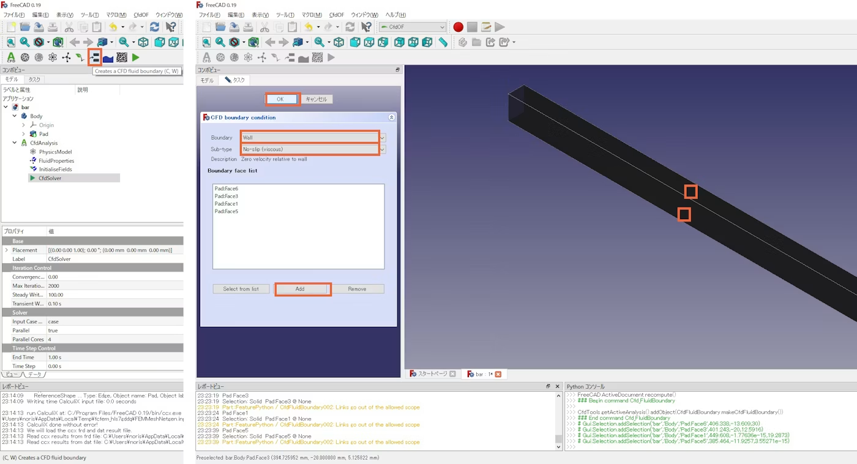Click the Max Iterations value 2000
This screenshot has height=464, width=857.
coord(115,286)
